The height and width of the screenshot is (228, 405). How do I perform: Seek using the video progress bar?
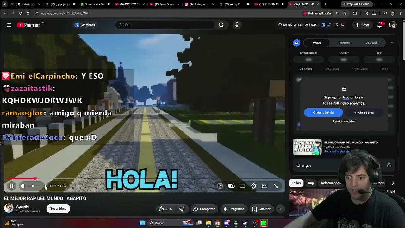[145, 179]
